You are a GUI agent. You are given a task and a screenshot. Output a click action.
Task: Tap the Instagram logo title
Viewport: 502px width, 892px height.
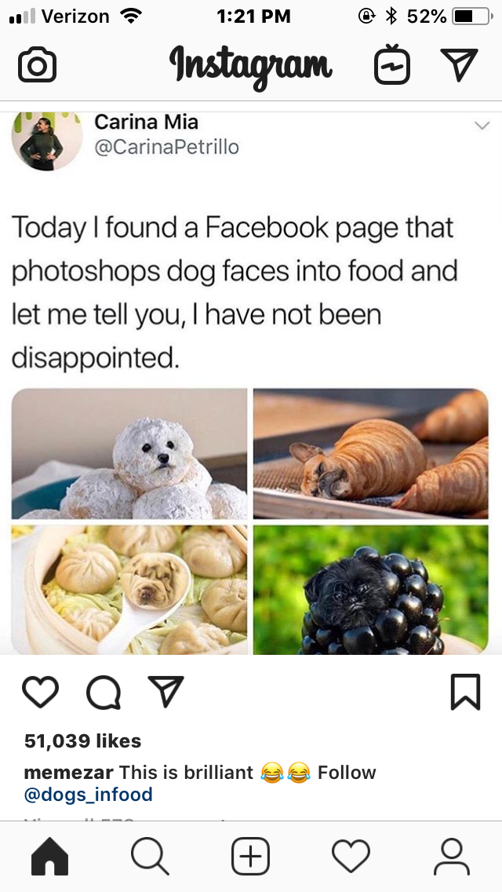click(251, 65)
